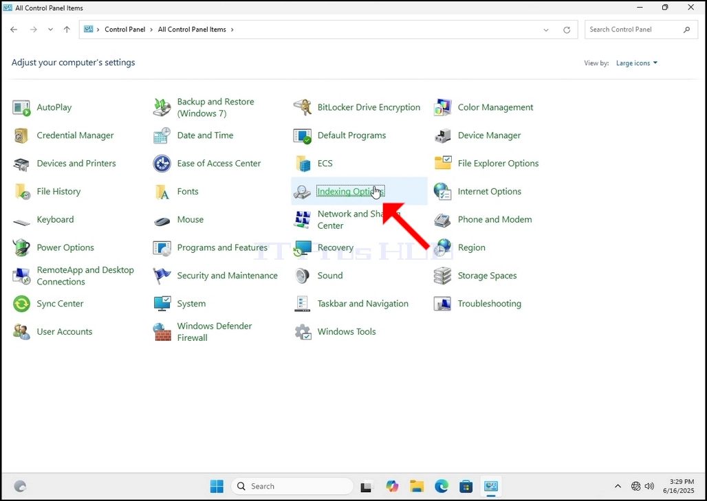The height and width of the screenshot is (501, 707).
Task: Click the Windows Defender Firewall icon
Action: [x=162, y=332]
